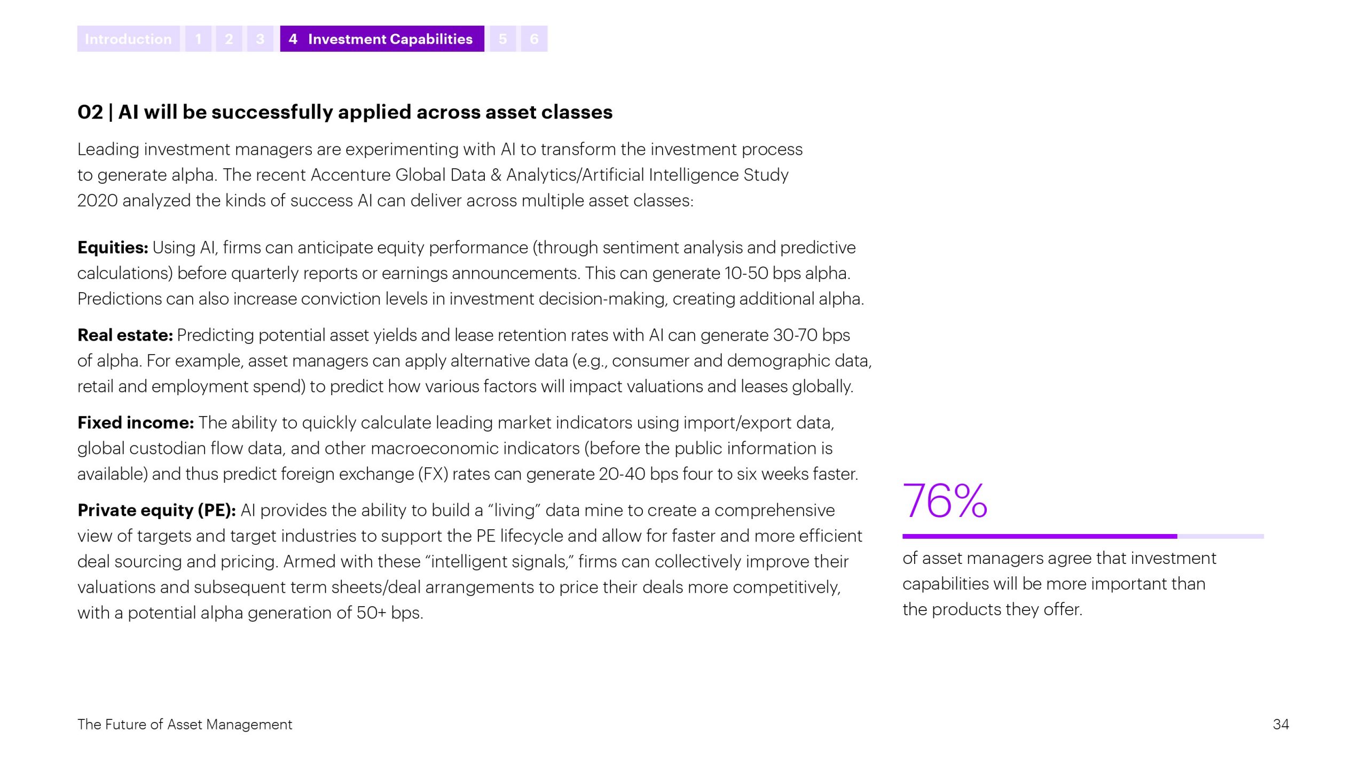The height and width of the screenshot is (769, 1367).
Task: Jump to section 2 tab
Action: tap(229, 39)
